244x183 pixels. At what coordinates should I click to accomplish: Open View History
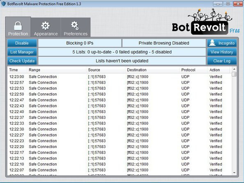click(x=222, y=52)
